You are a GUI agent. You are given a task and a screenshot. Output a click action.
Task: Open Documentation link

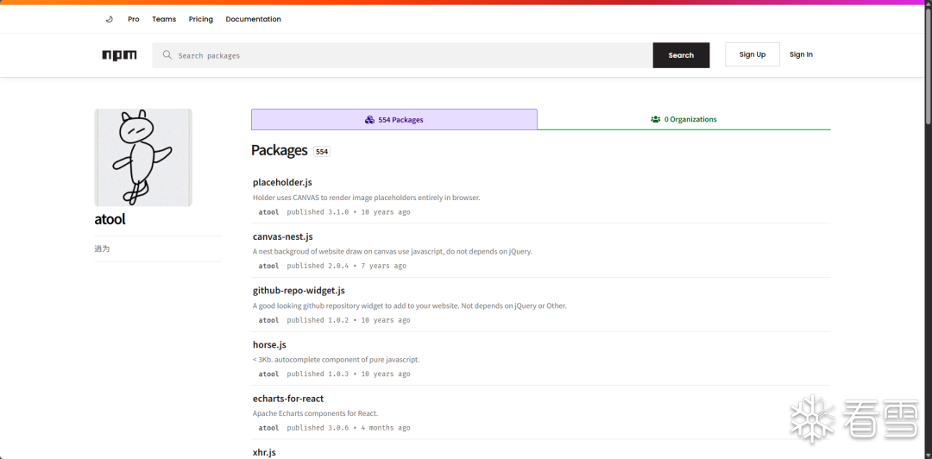253,19
